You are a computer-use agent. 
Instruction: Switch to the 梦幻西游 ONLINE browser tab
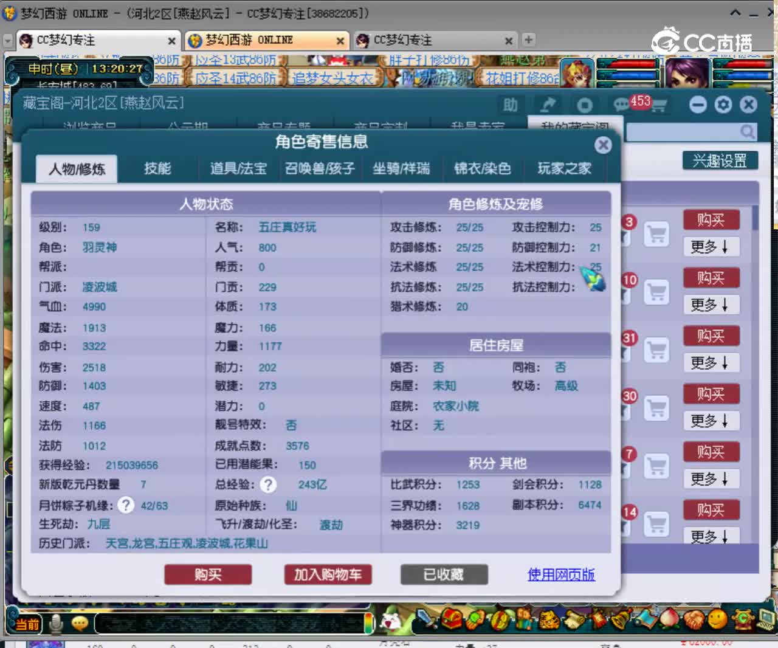tap(266, 41)
